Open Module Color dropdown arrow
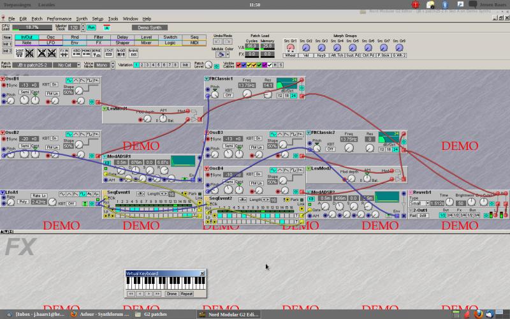The height and width of the screenshot is (319, 510). 228,55
